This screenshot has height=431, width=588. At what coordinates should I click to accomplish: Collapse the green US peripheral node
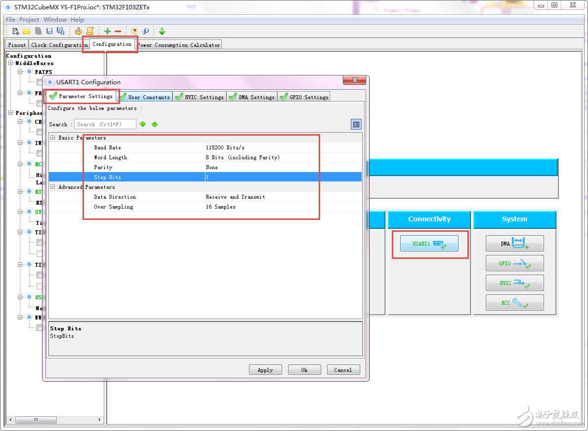click(20, 297)
